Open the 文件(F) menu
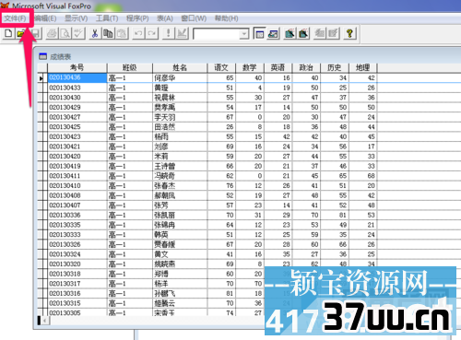 point(15,18)
